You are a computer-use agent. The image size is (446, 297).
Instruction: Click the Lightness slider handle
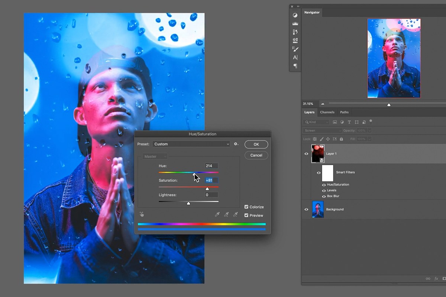[x=188, y=203]
